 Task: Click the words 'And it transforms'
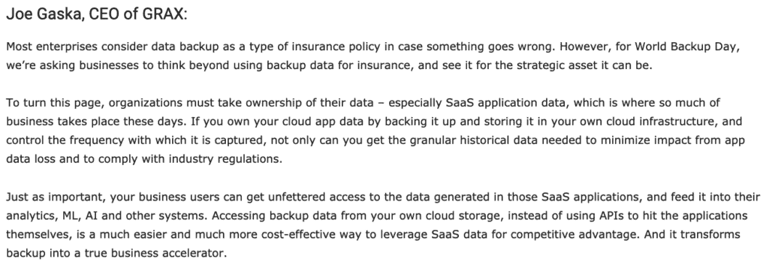click(692, 234)
